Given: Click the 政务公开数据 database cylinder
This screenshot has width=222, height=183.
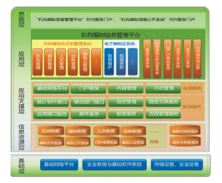Looking at the screenshot, I should tap(77, 143).
